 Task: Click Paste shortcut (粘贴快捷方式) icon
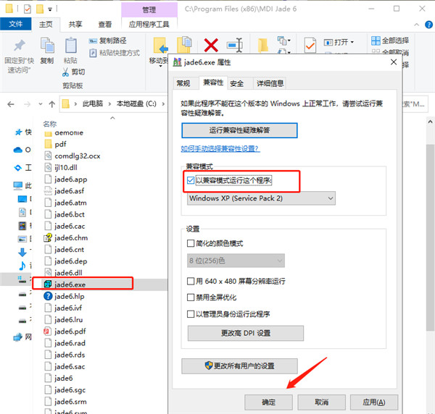pos(93,53)
